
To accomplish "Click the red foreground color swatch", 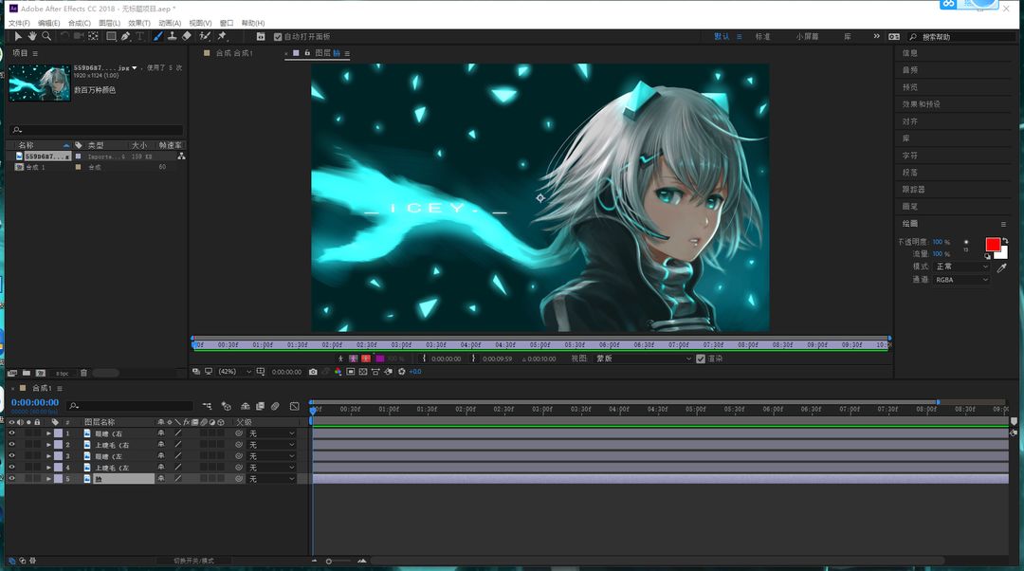I will (993, 245).
